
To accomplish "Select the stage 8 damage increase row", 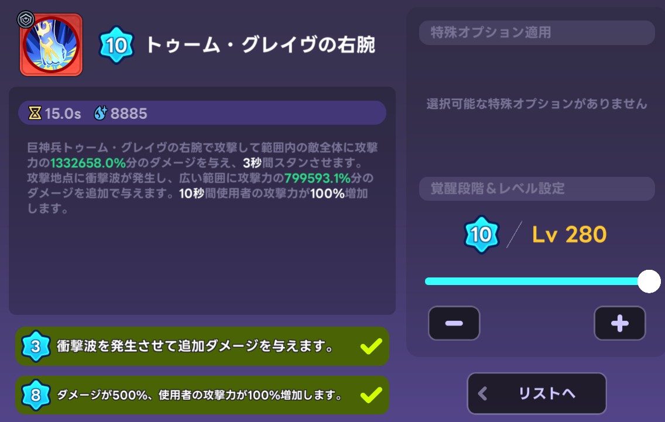I will [x=203, y=395].
